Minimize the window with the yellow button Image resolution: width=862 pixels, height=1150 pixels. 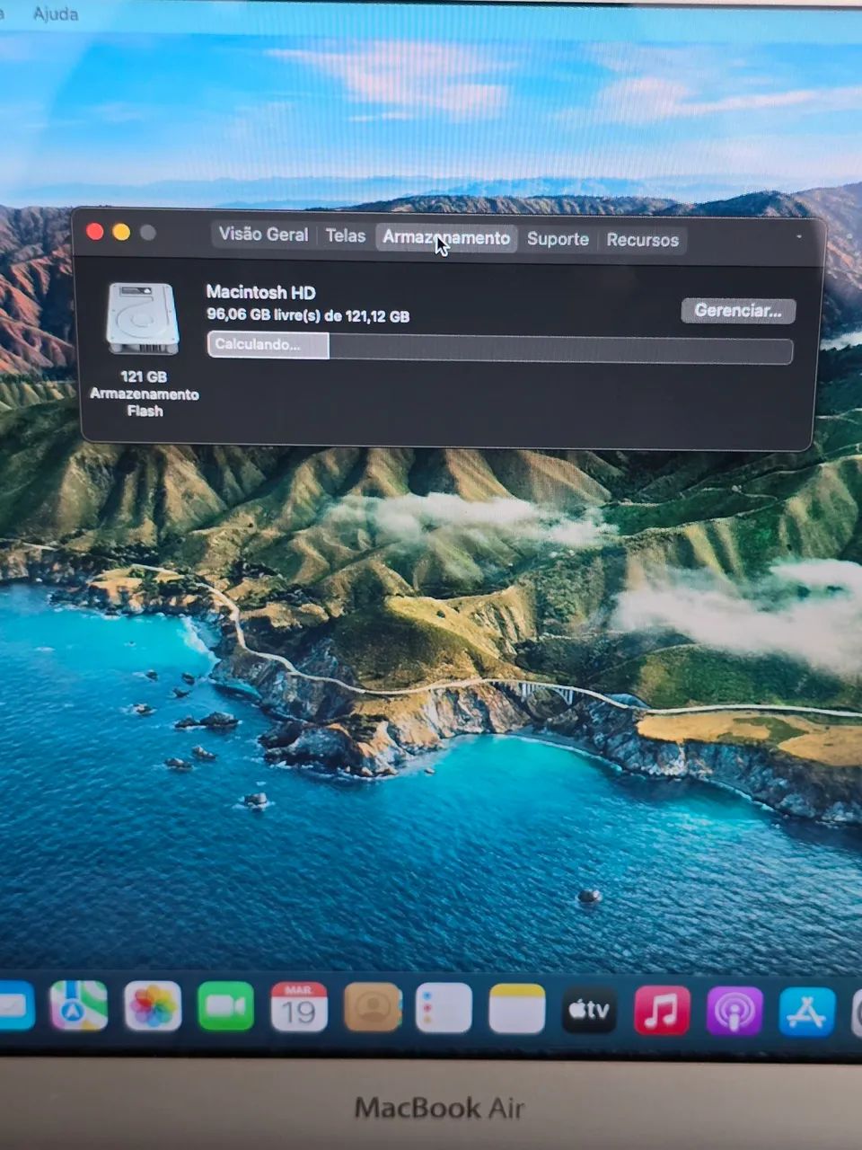121,233
